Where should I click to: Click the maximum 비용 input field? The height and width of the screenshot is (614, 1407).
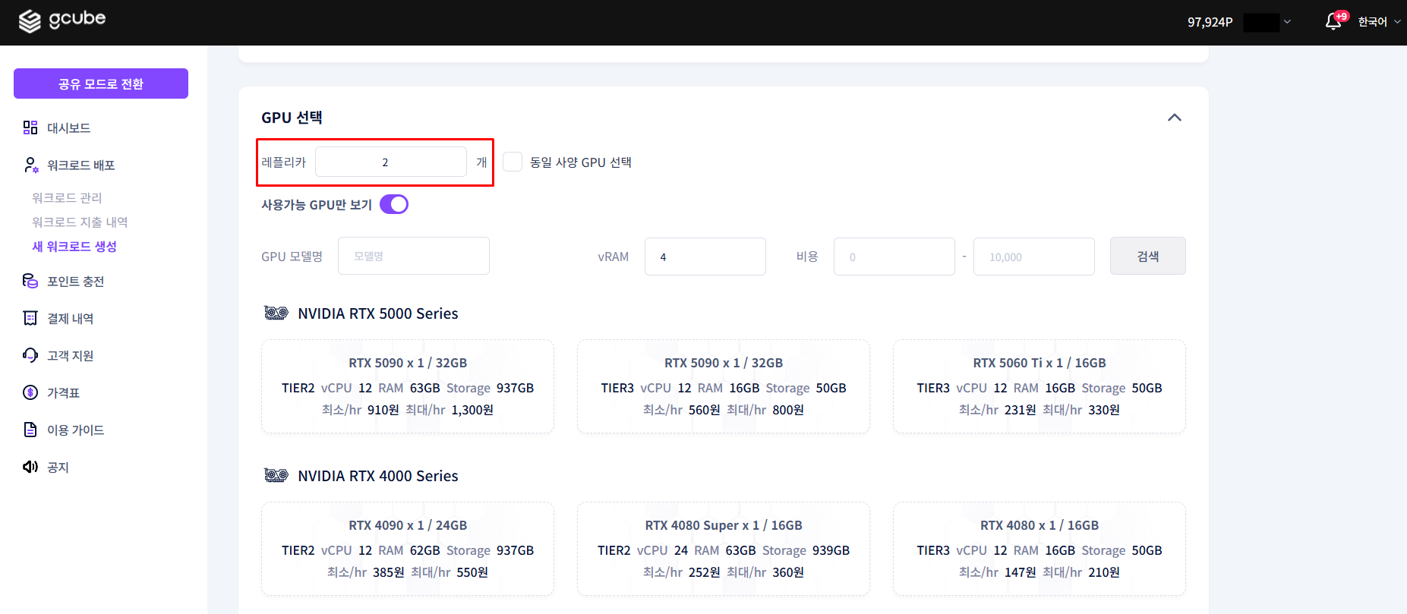1034,257
